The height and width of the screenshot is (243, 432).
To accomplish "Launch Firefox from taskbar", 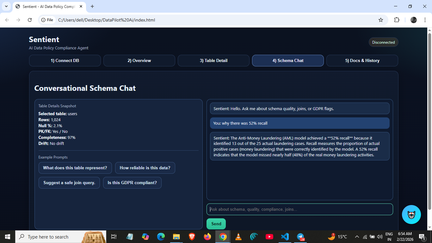I will tap(207, 237).
